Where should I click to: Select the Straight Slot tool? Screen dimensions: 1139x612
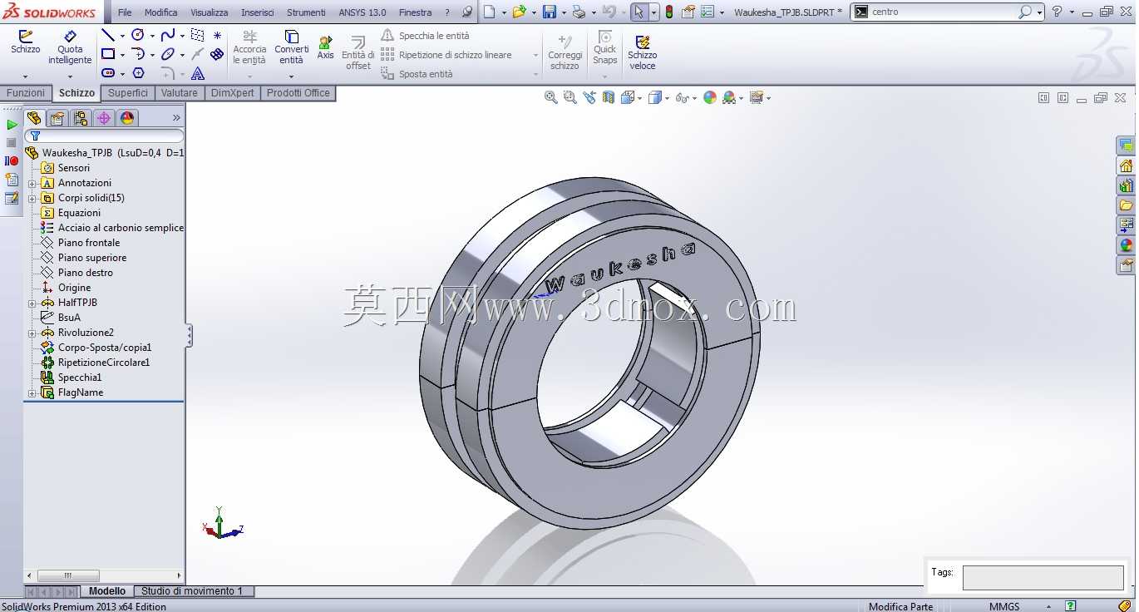coord(108,73)
